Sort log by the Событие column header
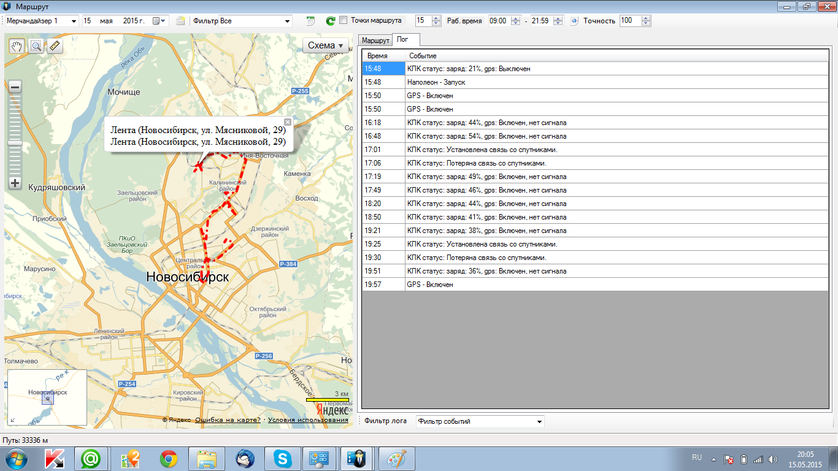 [x=617, y=56]
